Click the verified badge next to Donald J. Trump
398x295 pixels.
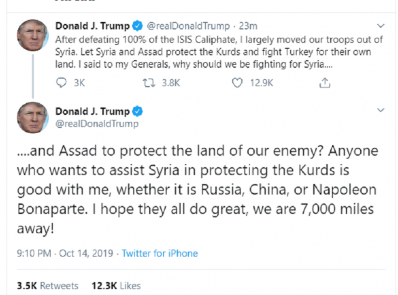coord(137,25)
